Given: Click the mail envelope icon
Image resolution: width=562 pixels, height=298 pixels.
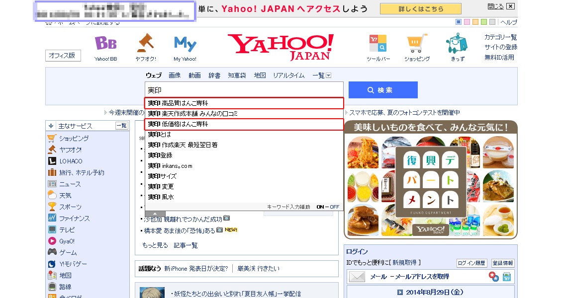Looking at the screenshot, I should (x=357, y=277).
